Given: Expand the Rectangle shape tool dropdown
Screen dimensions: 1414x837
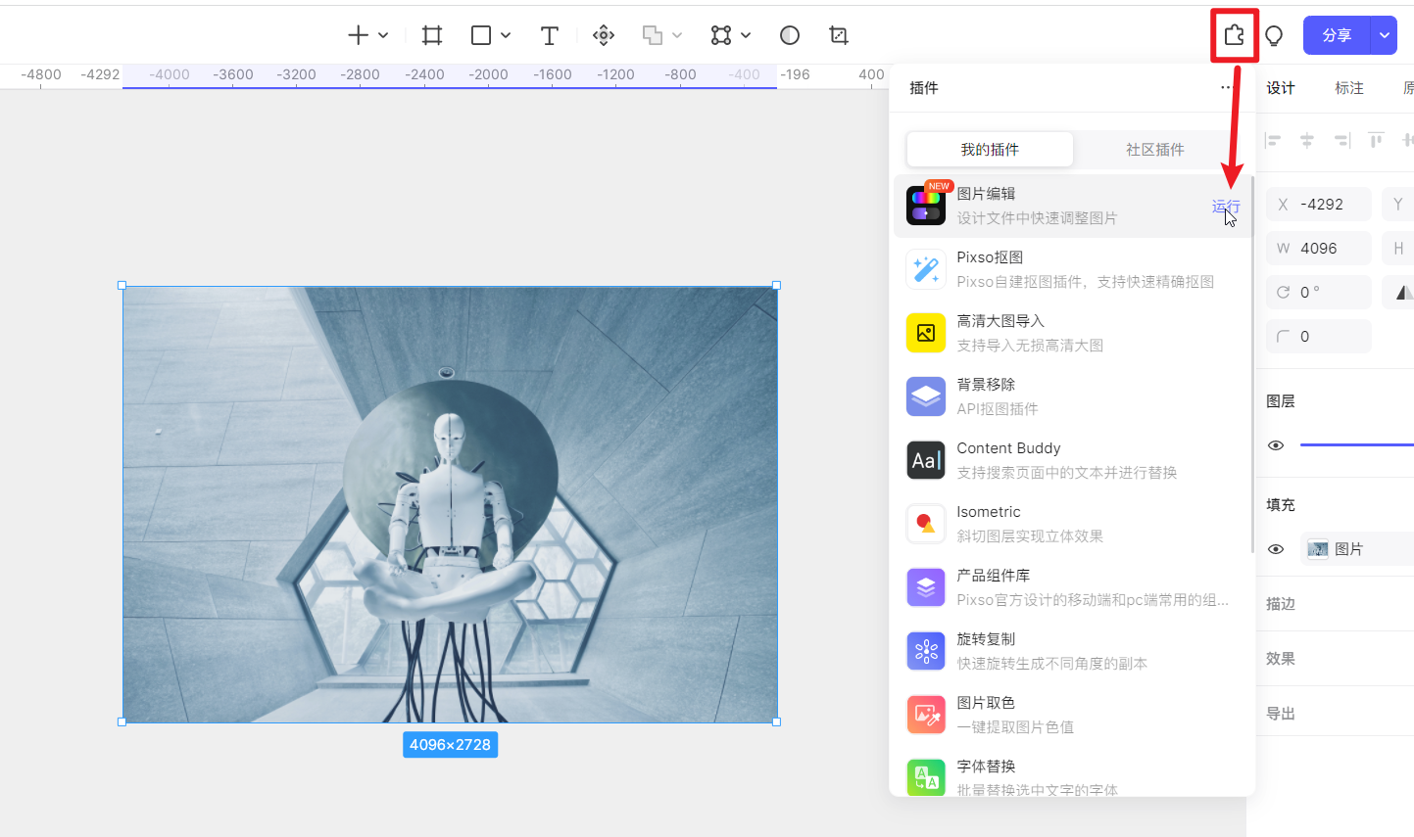Looking at the screenshot, I should [x=506, y=35].
